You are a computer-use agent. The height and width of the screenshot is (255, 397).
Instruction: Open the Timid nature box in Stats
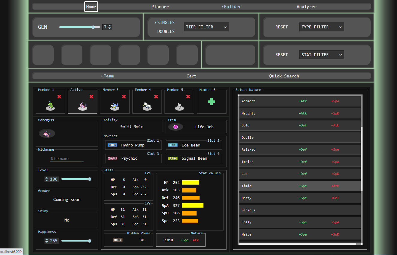[x=181, y=240]
